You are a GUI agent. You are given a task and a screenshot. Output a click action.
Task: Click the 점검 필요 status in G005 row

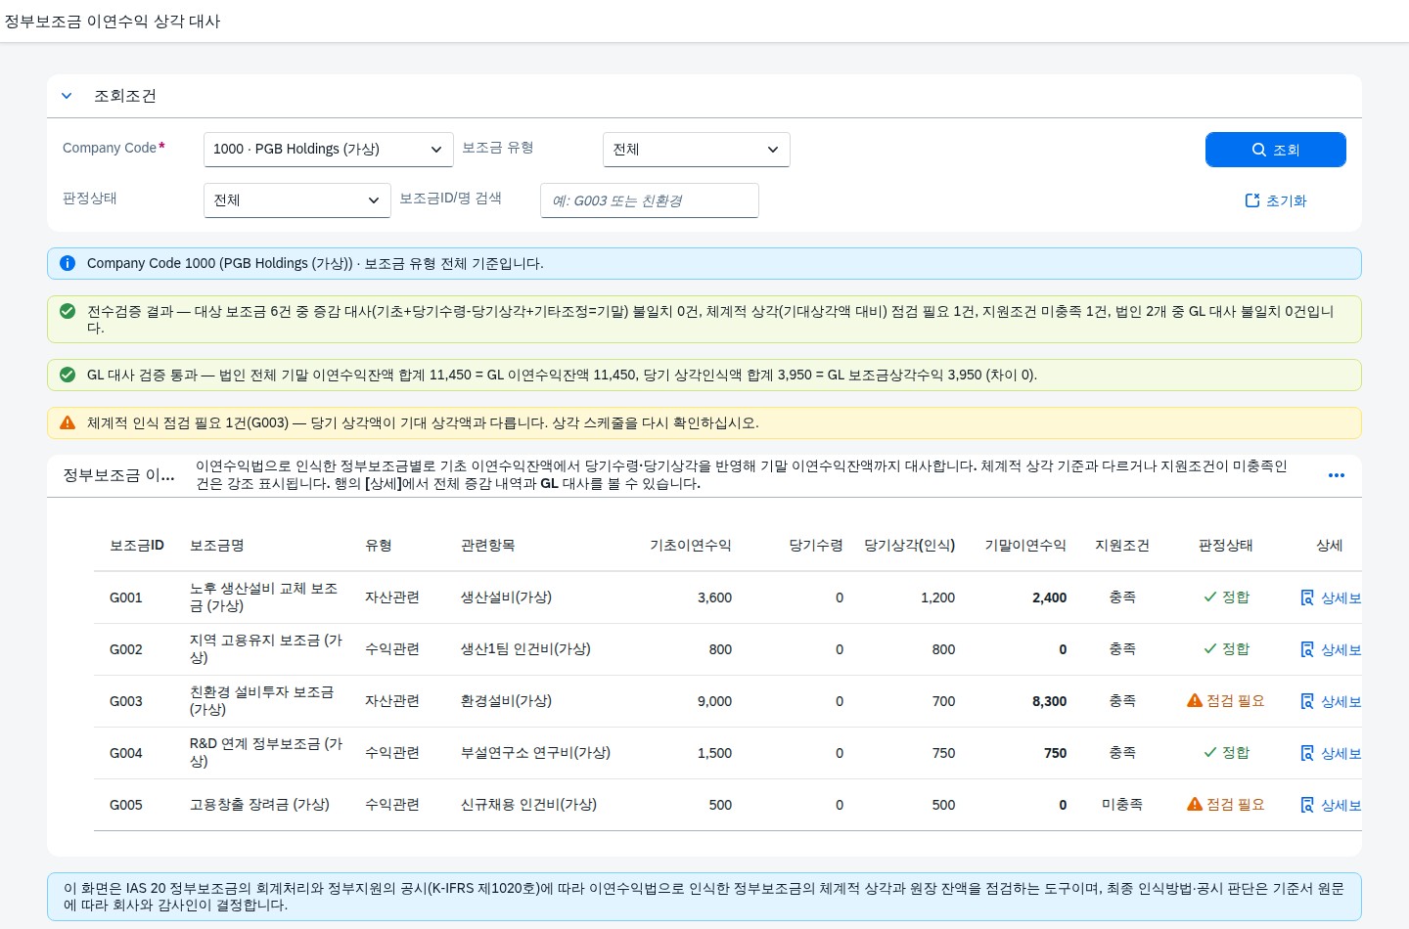[1225, 805]
